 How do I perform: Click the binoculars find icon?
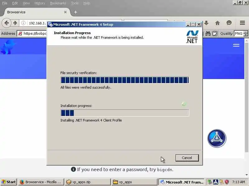pyautogui.click(x=208, y=33)
